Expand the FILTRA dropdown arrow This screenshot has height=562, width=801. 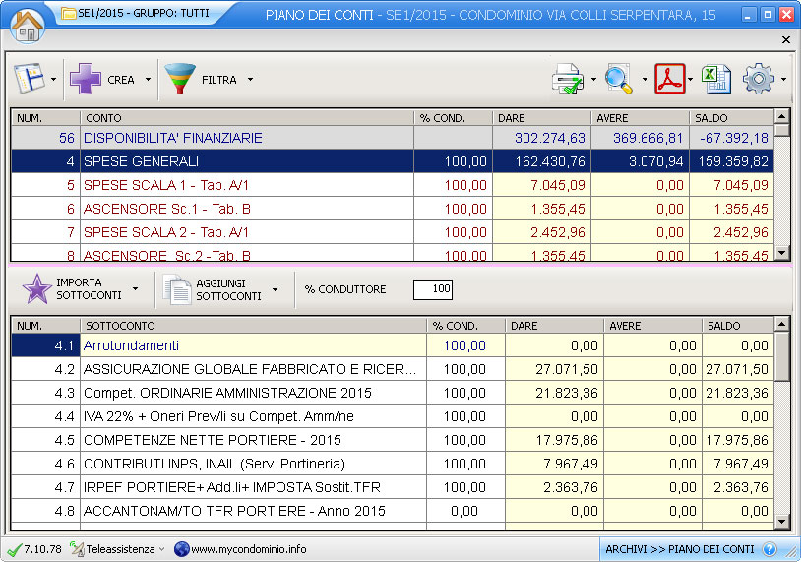coord(250,80)
